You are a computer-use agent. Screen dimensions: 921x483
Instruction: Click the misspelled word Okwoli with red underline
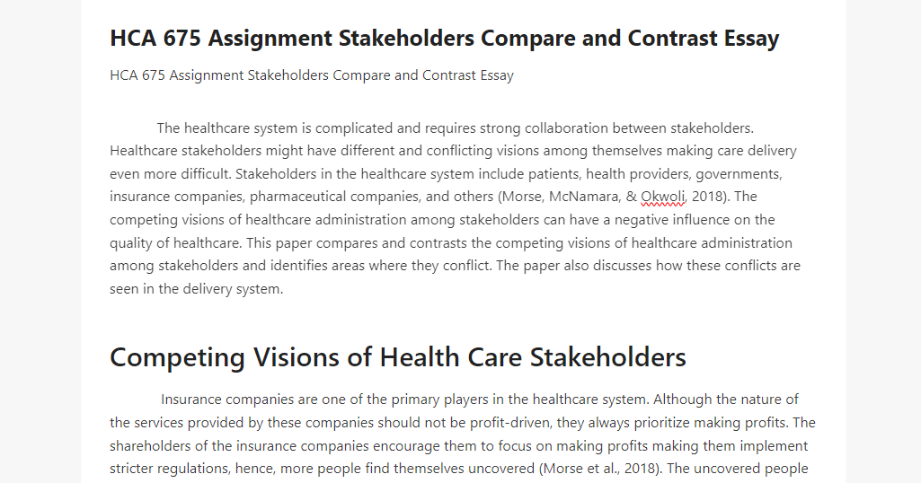[x=662, y=197]
